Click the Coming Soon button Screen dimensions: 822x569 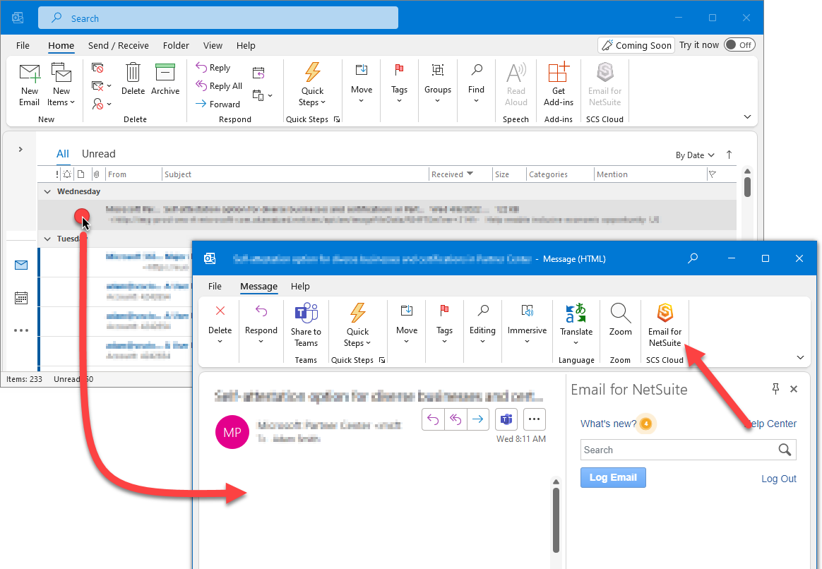pos(636,45)
